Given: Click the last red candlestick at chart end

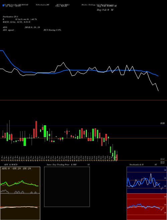Looking at the screenshot, I should [117, 157].
